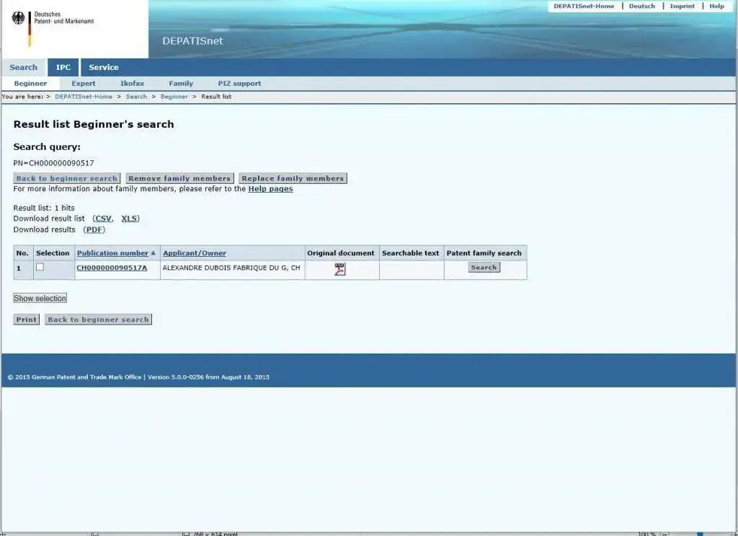Open the Service tab
This screenshot has height=536, width=738.
103,67
